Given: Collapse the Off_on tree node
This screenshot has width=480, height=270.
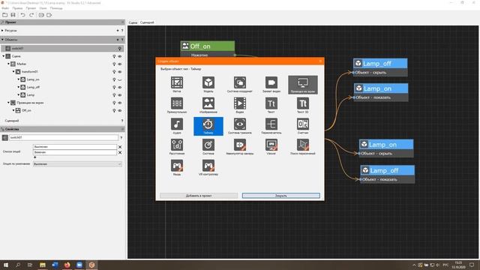Looking at the screenshot, I should (13, 110).
